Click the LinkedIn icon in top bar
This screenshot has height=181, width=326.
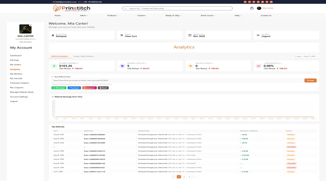(271, 2)
